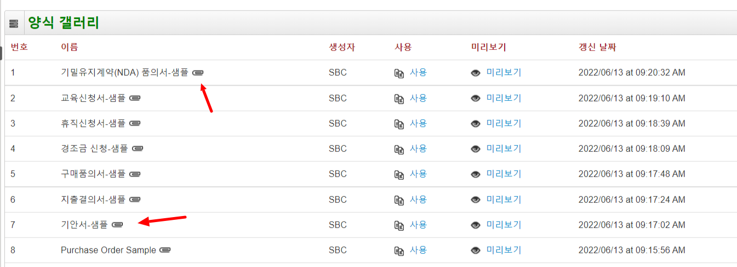Image resolution: width=737 pixels, height=267 pixels.
Task: Preview the NDA 품의서 form via 미리보기
Action: (x=504, y=72)
